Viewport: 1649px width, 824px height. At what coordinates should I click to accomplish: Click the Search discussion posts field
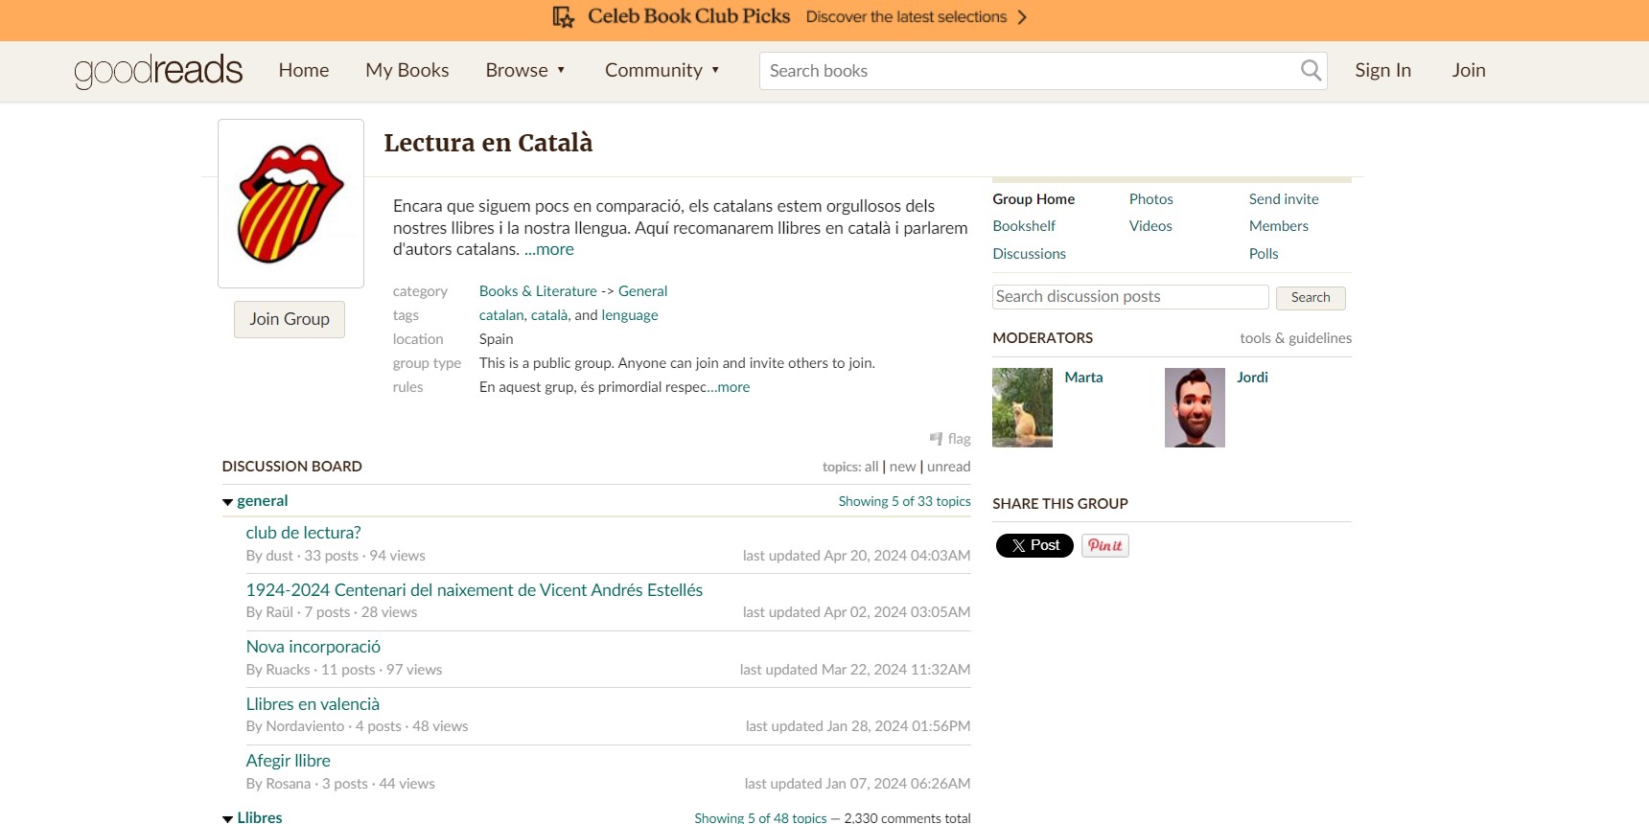(1129, 297)
